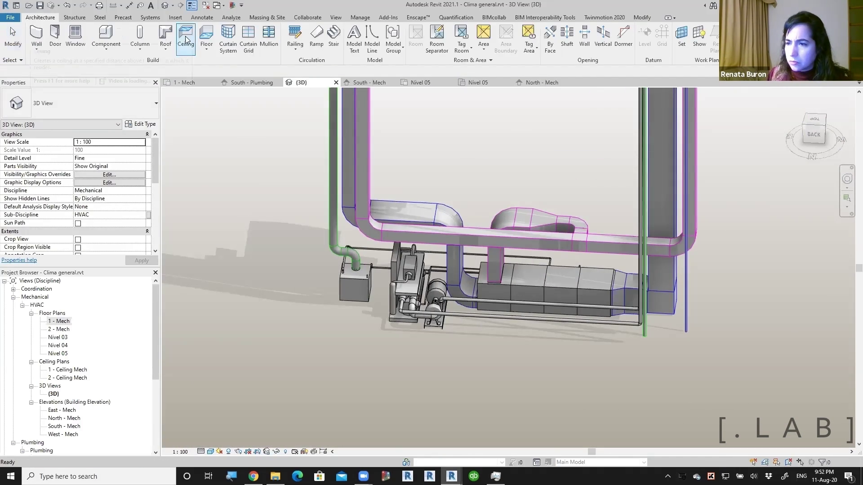Click Edit for Visibility/Graphics Overrides
863x485 pixels.
pos(109,175)
